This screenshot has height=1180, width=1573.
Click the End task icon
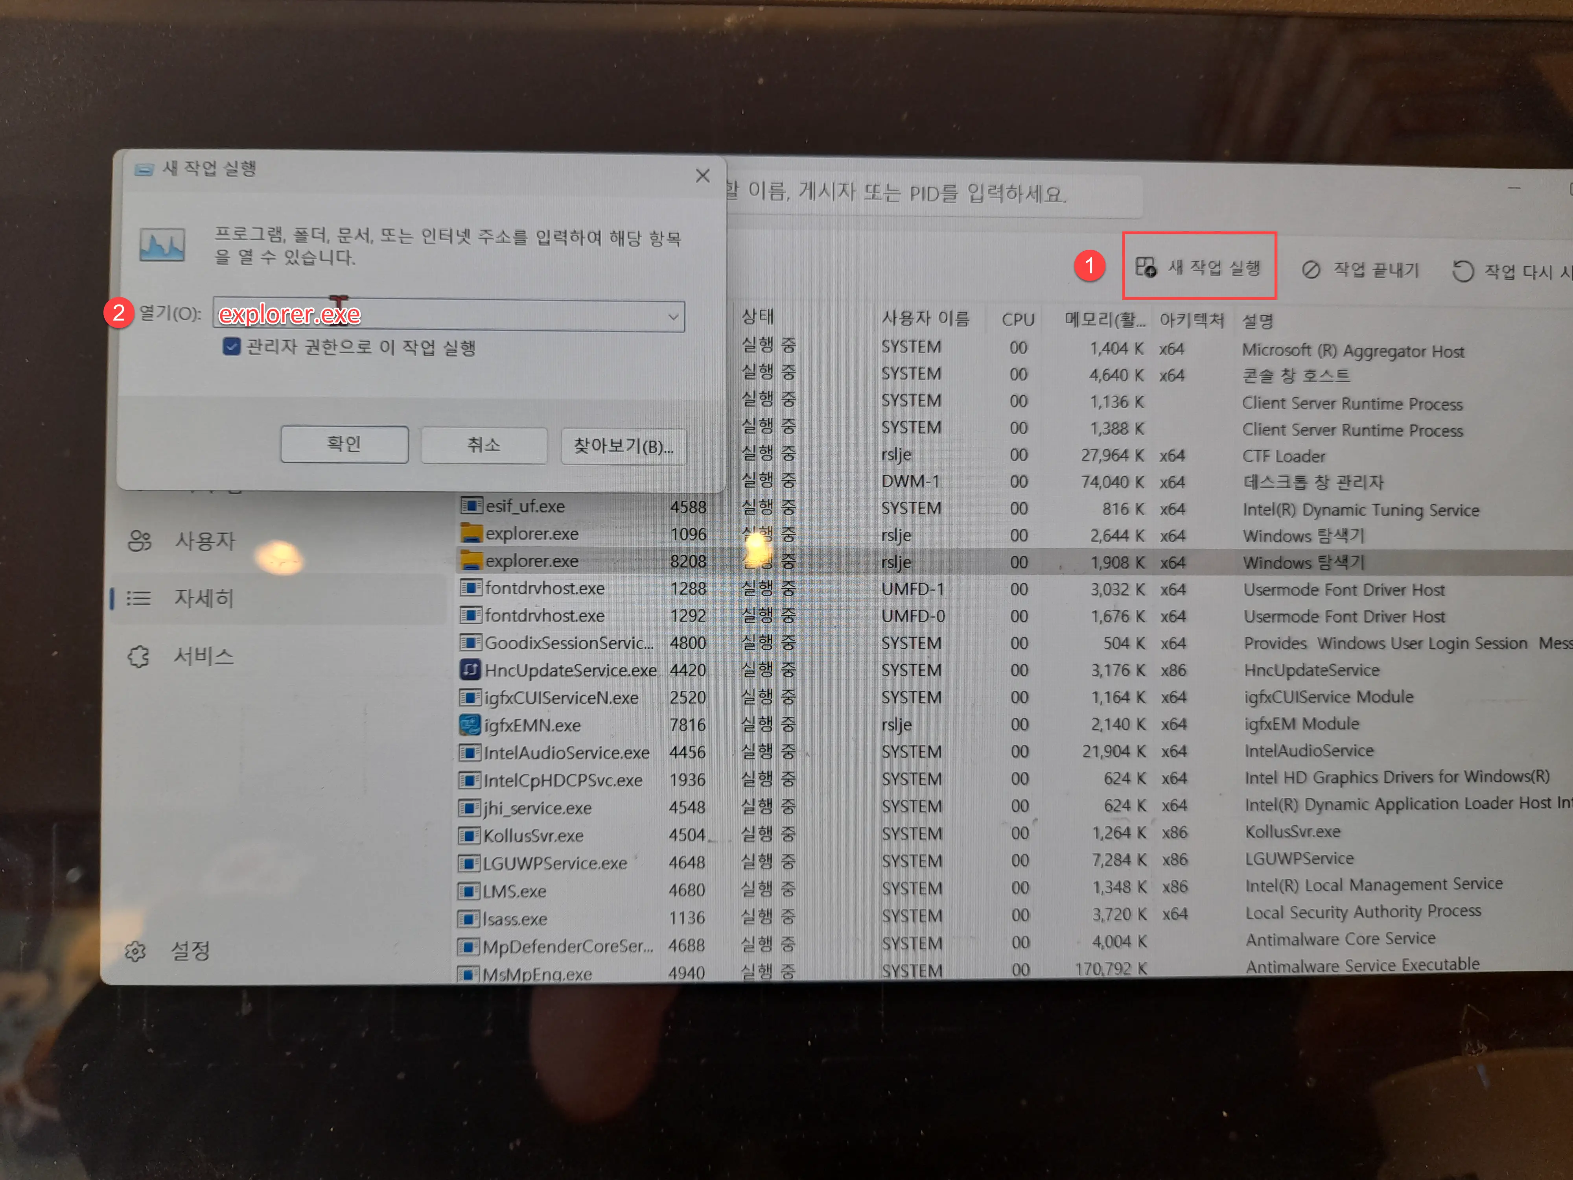click(1311, 270)
